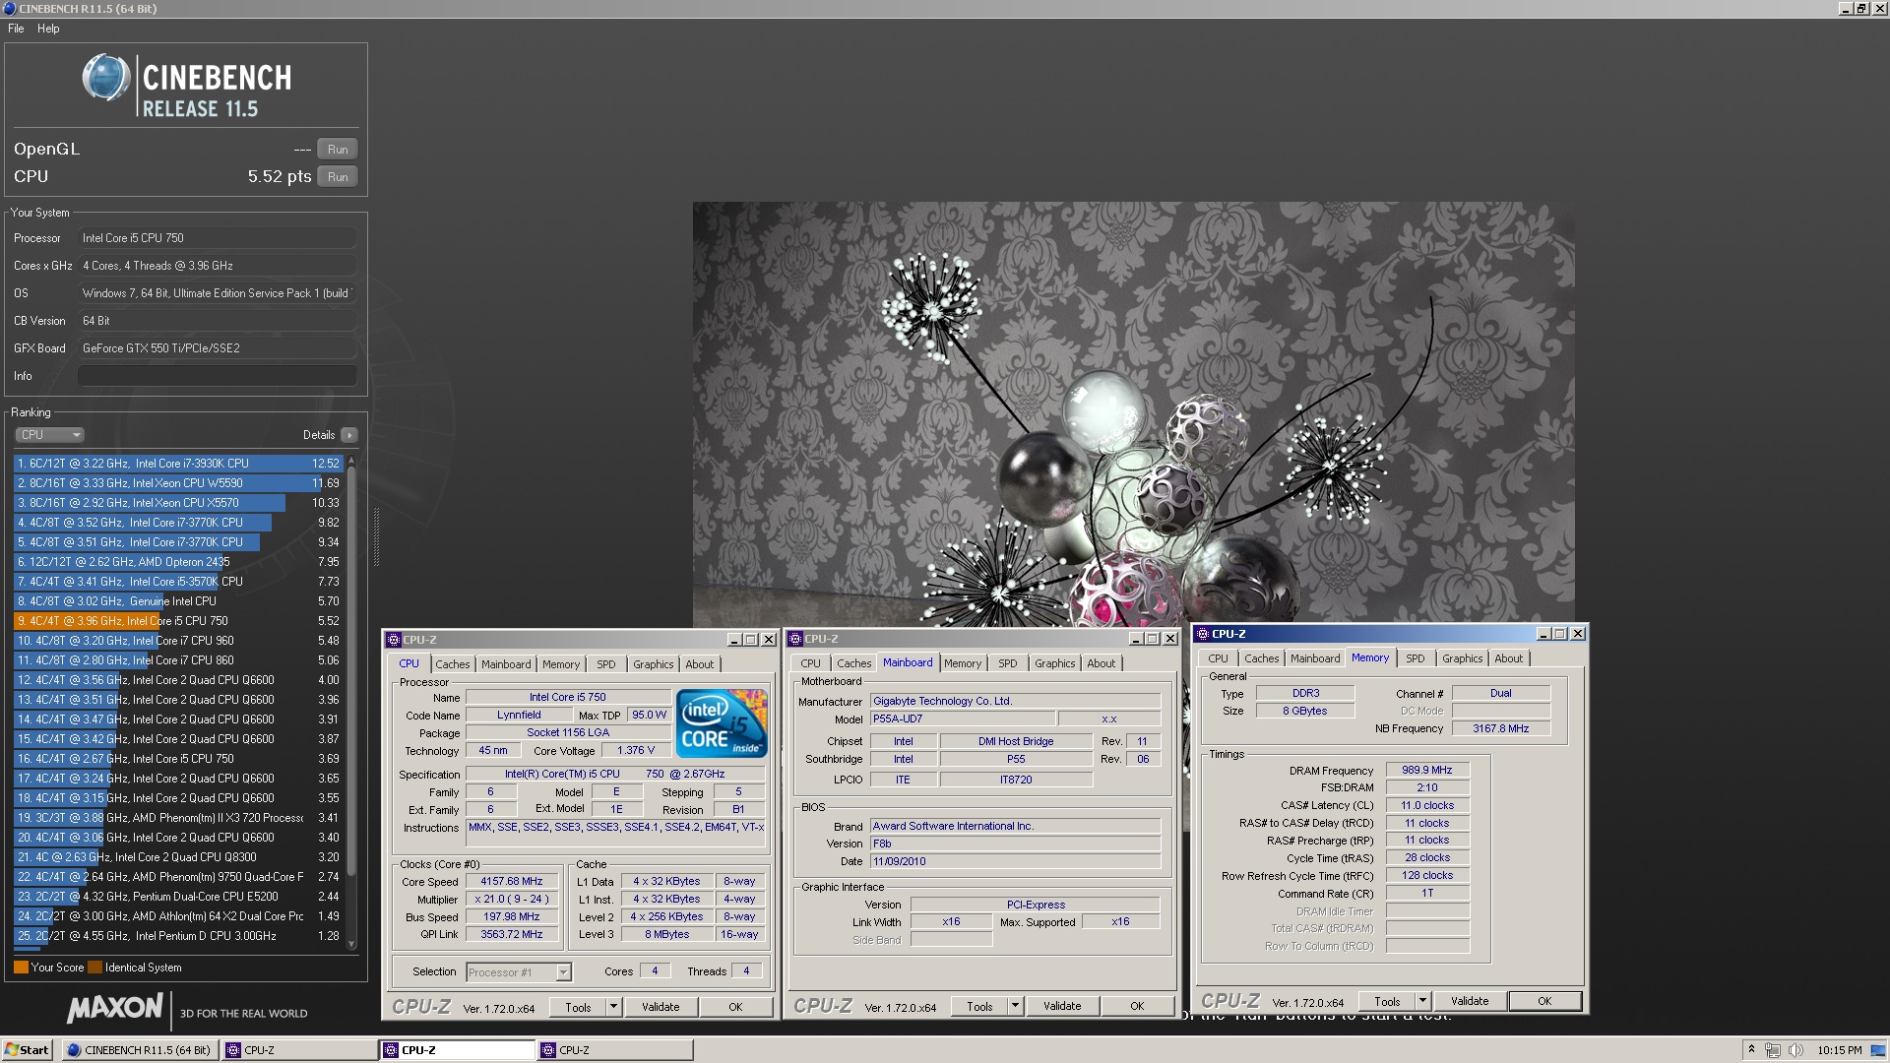Open the File menu in Cinebench
1890x1063 pixels.
point(16,29)
